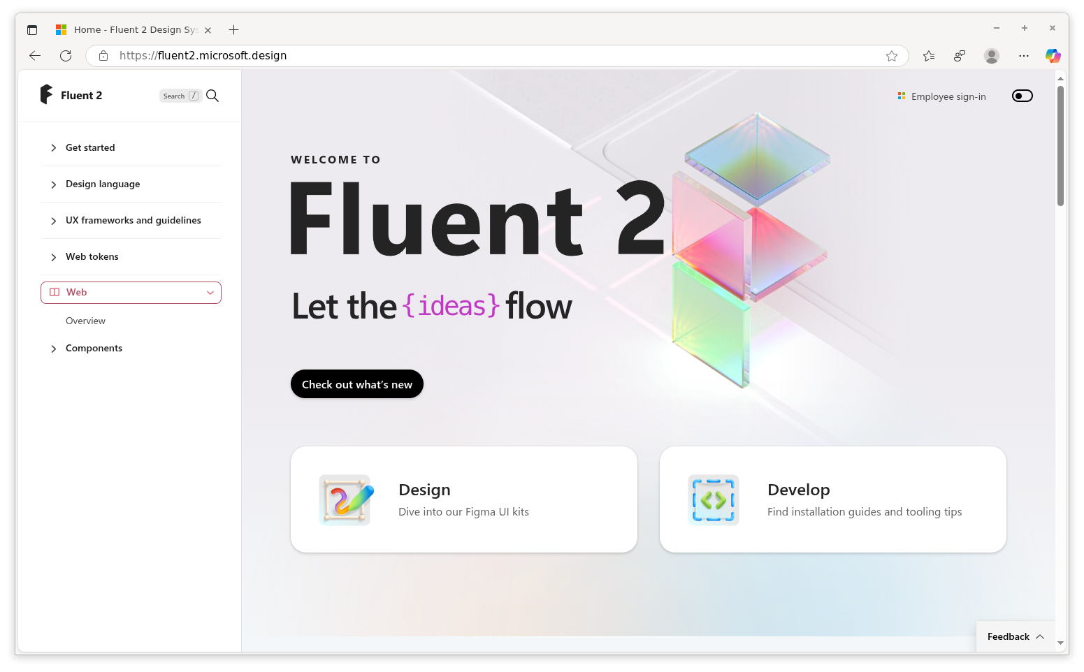Select the Overview menu item
The width and height of the screenshot is (1084, 672).
click(85, 321)
